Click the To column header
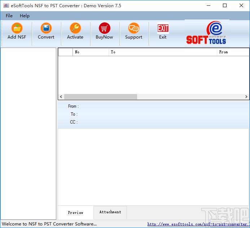Image resolution: width=250 pixels, height=228 pixels. click(163, 52)
